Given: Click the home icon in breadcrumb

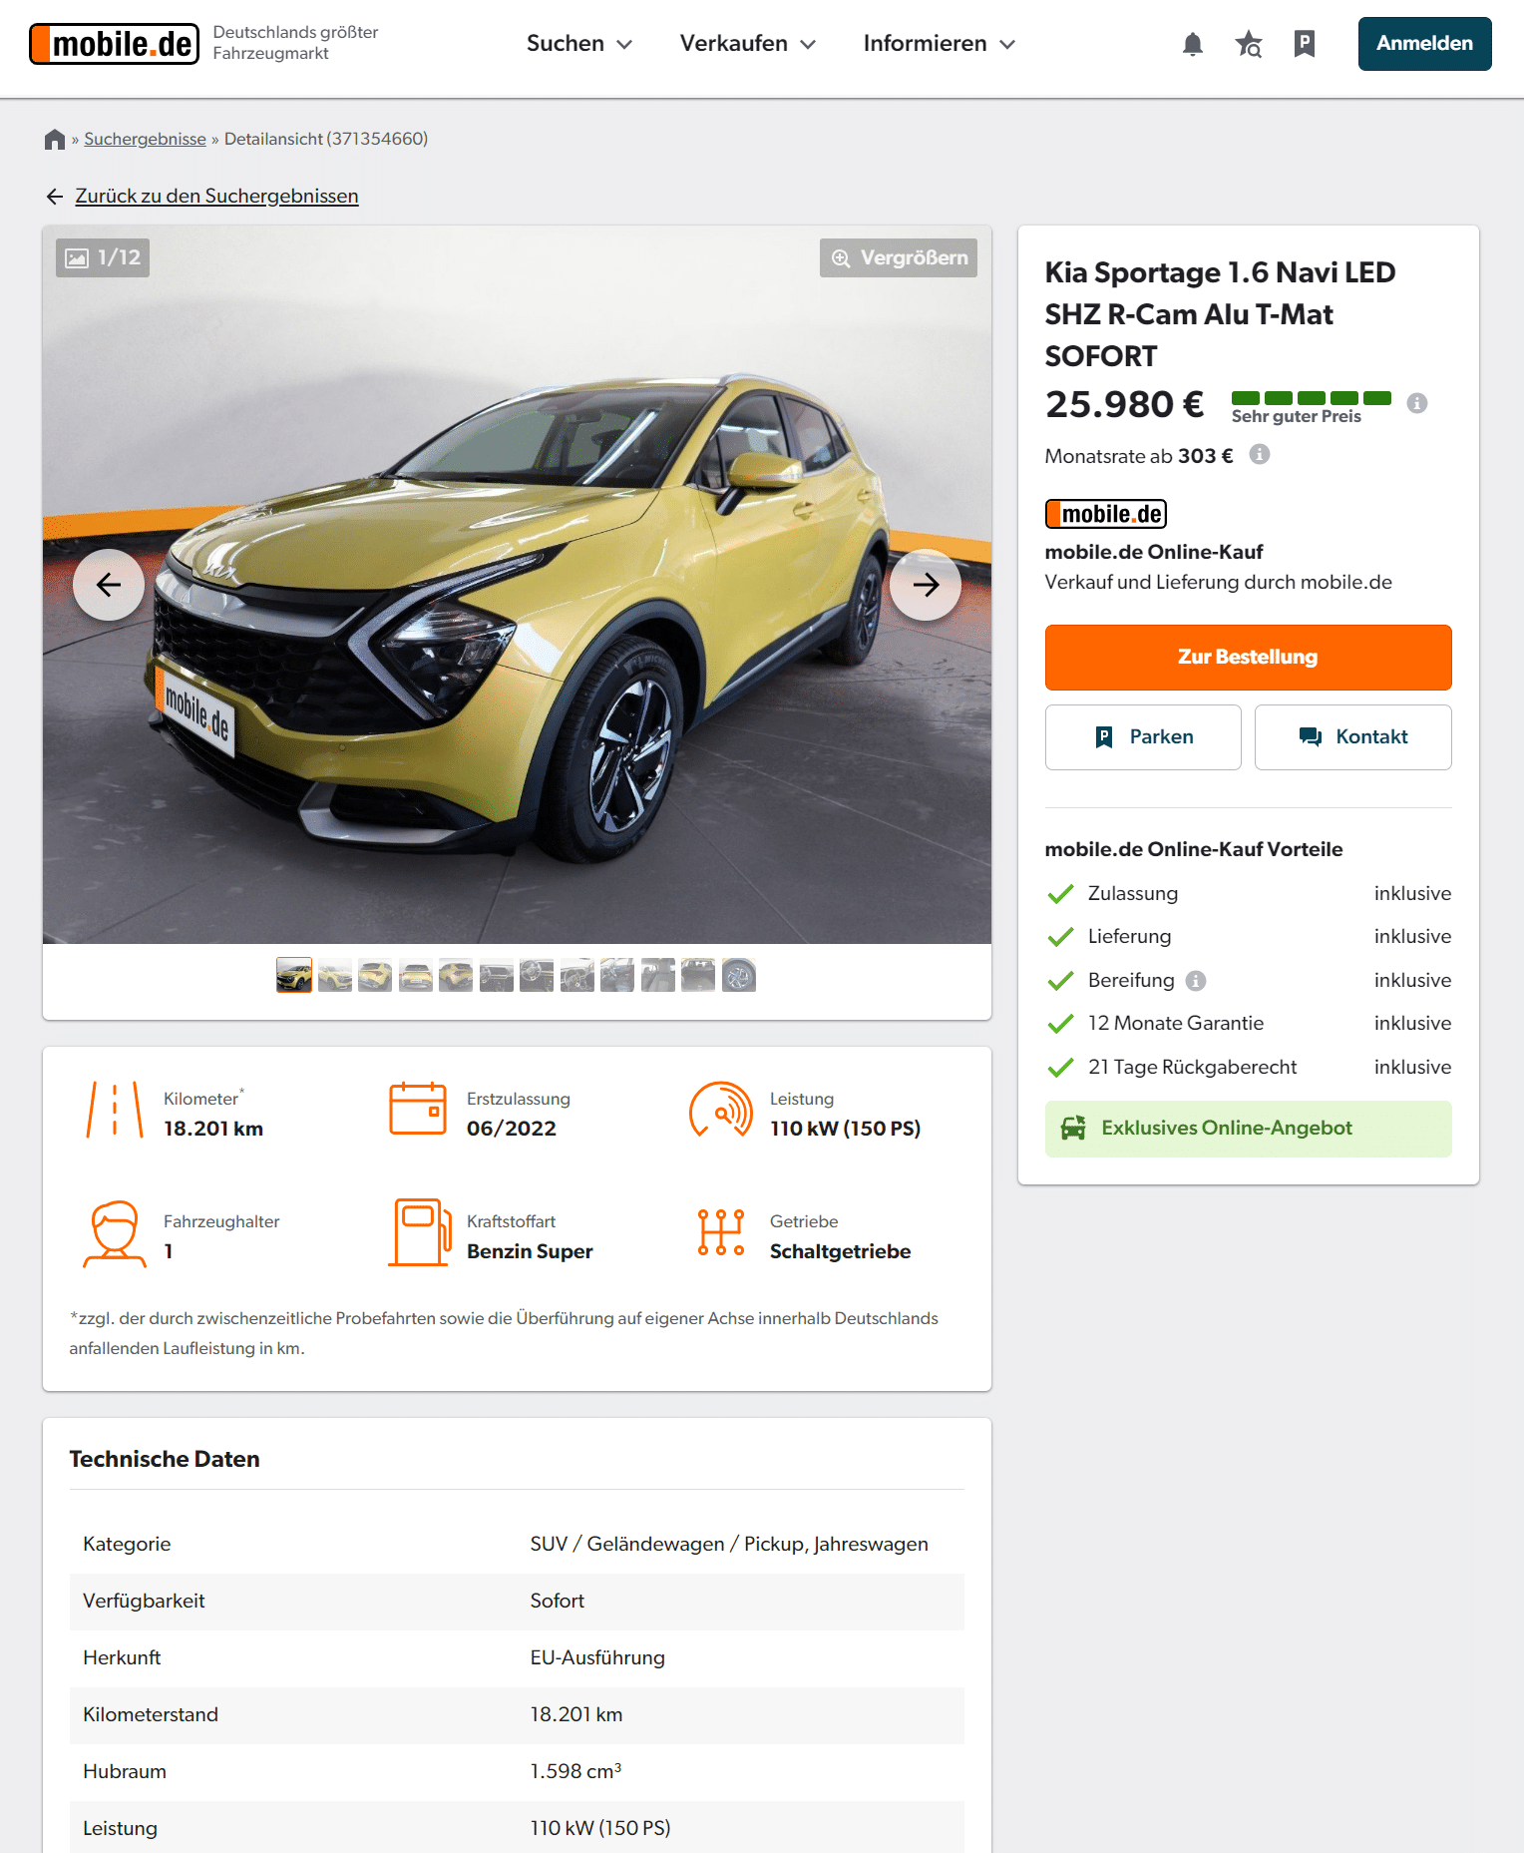Looking at the screenshot, I should pyautogui.click(x=55, y=140).
